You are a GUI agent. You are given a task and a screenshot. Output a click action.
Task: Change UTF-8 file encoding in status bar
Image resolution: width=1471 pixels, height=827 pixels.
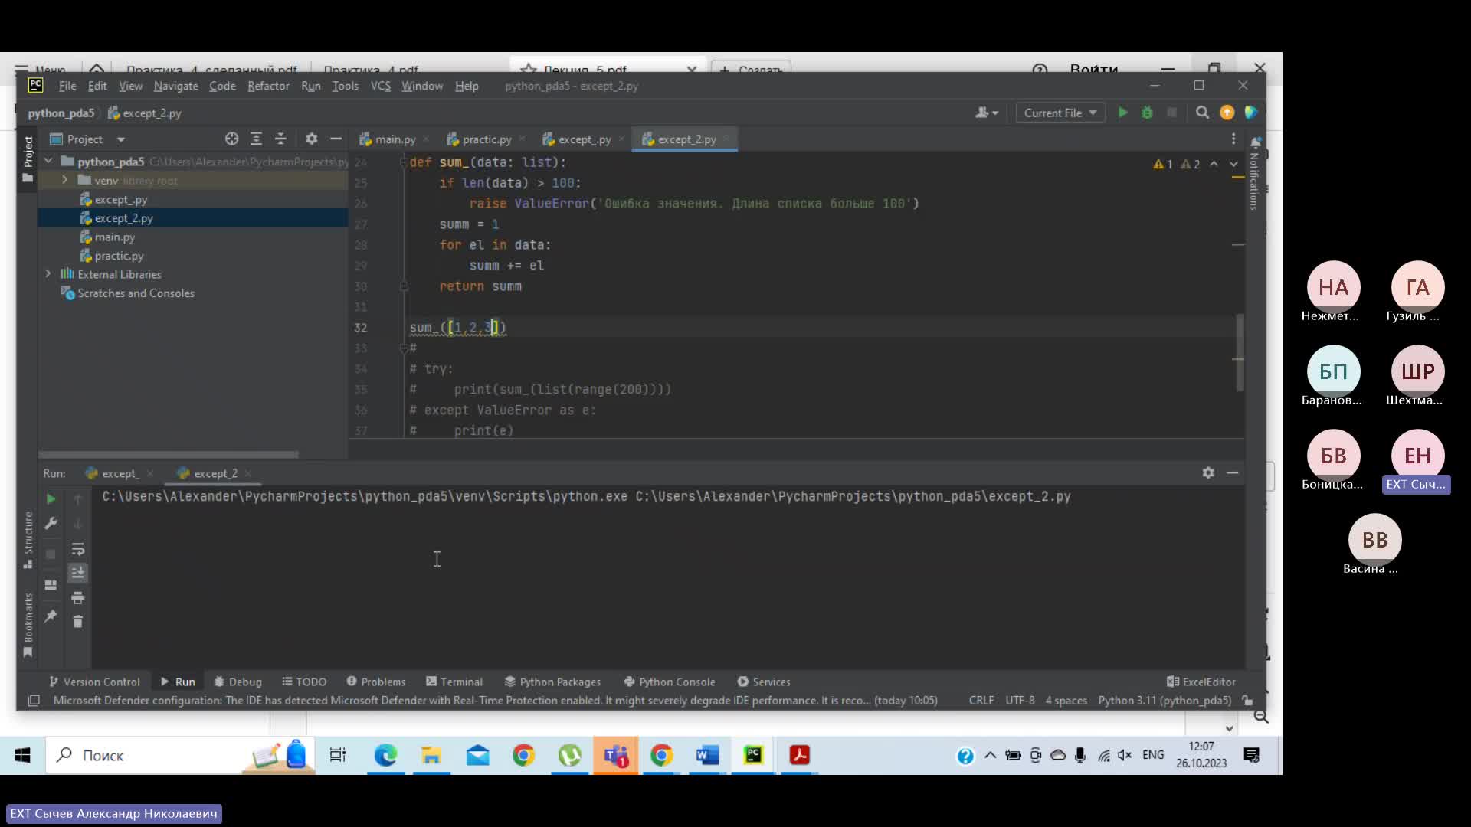(x=1020, y=700)
